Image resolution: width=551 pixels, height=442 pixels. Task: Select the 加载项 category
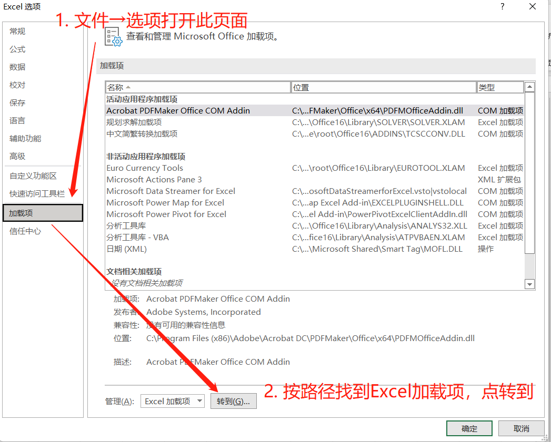pos(43,213)
